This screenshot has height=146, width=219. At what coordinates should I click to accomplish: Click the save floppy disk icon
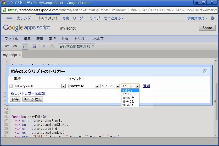pos(35,46)
